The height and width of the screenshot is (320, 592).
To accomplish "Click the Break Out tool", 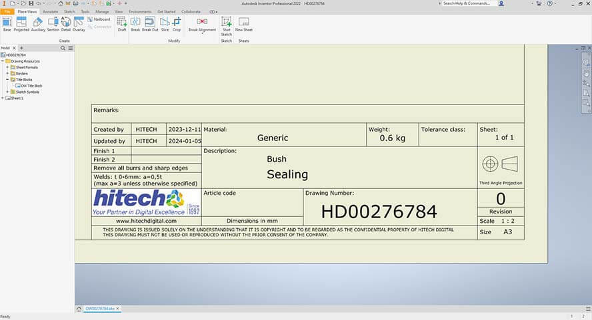I will click(x=150, y=24).
